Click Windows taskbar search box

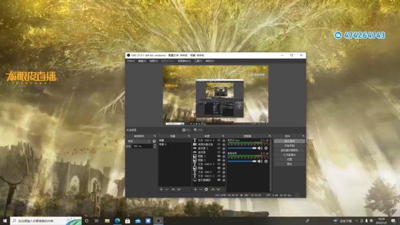click(46, 220)
